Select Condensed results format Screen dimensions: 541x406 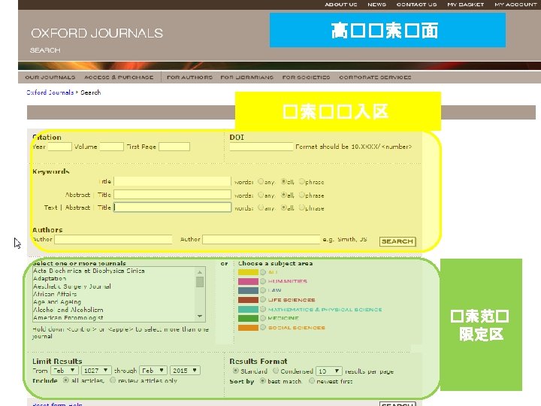click(276, 371)
